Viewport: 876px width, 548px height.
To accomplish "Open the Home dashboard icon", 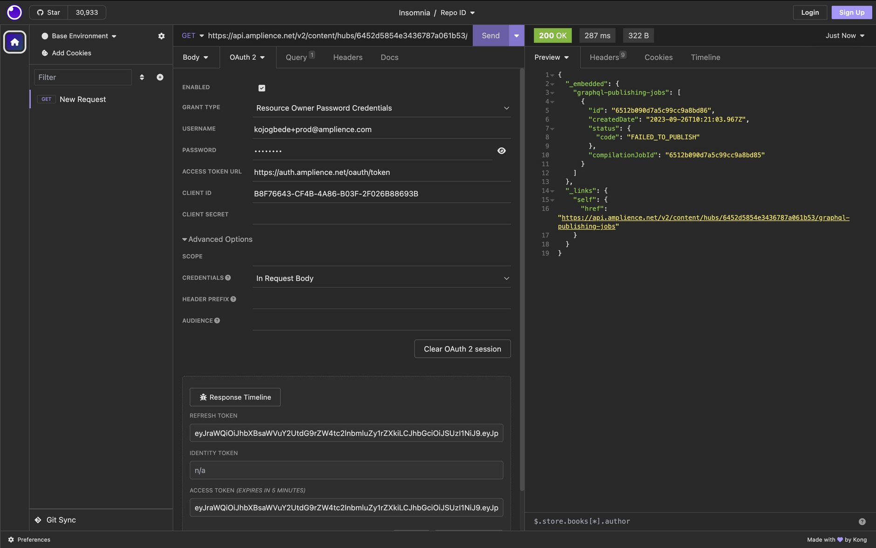I will [15, 42].
